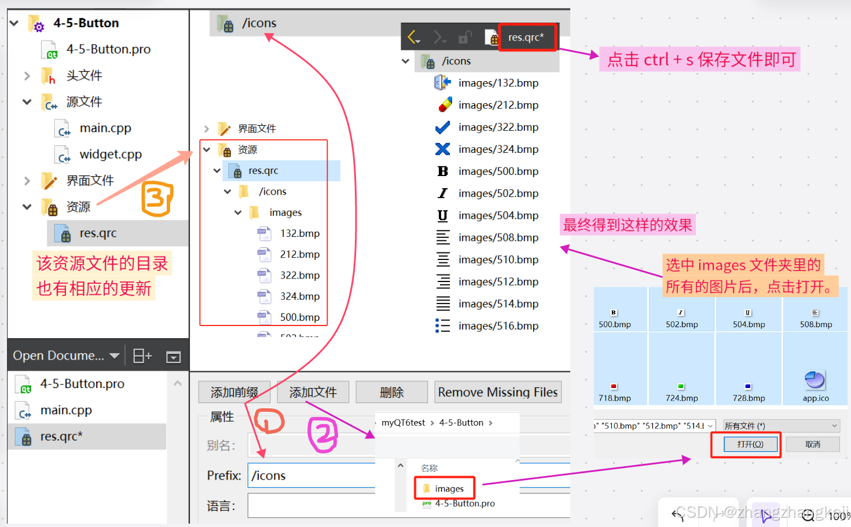Image resolution: width=851 pixels, height=527 pixels.
Task: Collapse res.qrc node in the inset tree
Action: point(217,171)
